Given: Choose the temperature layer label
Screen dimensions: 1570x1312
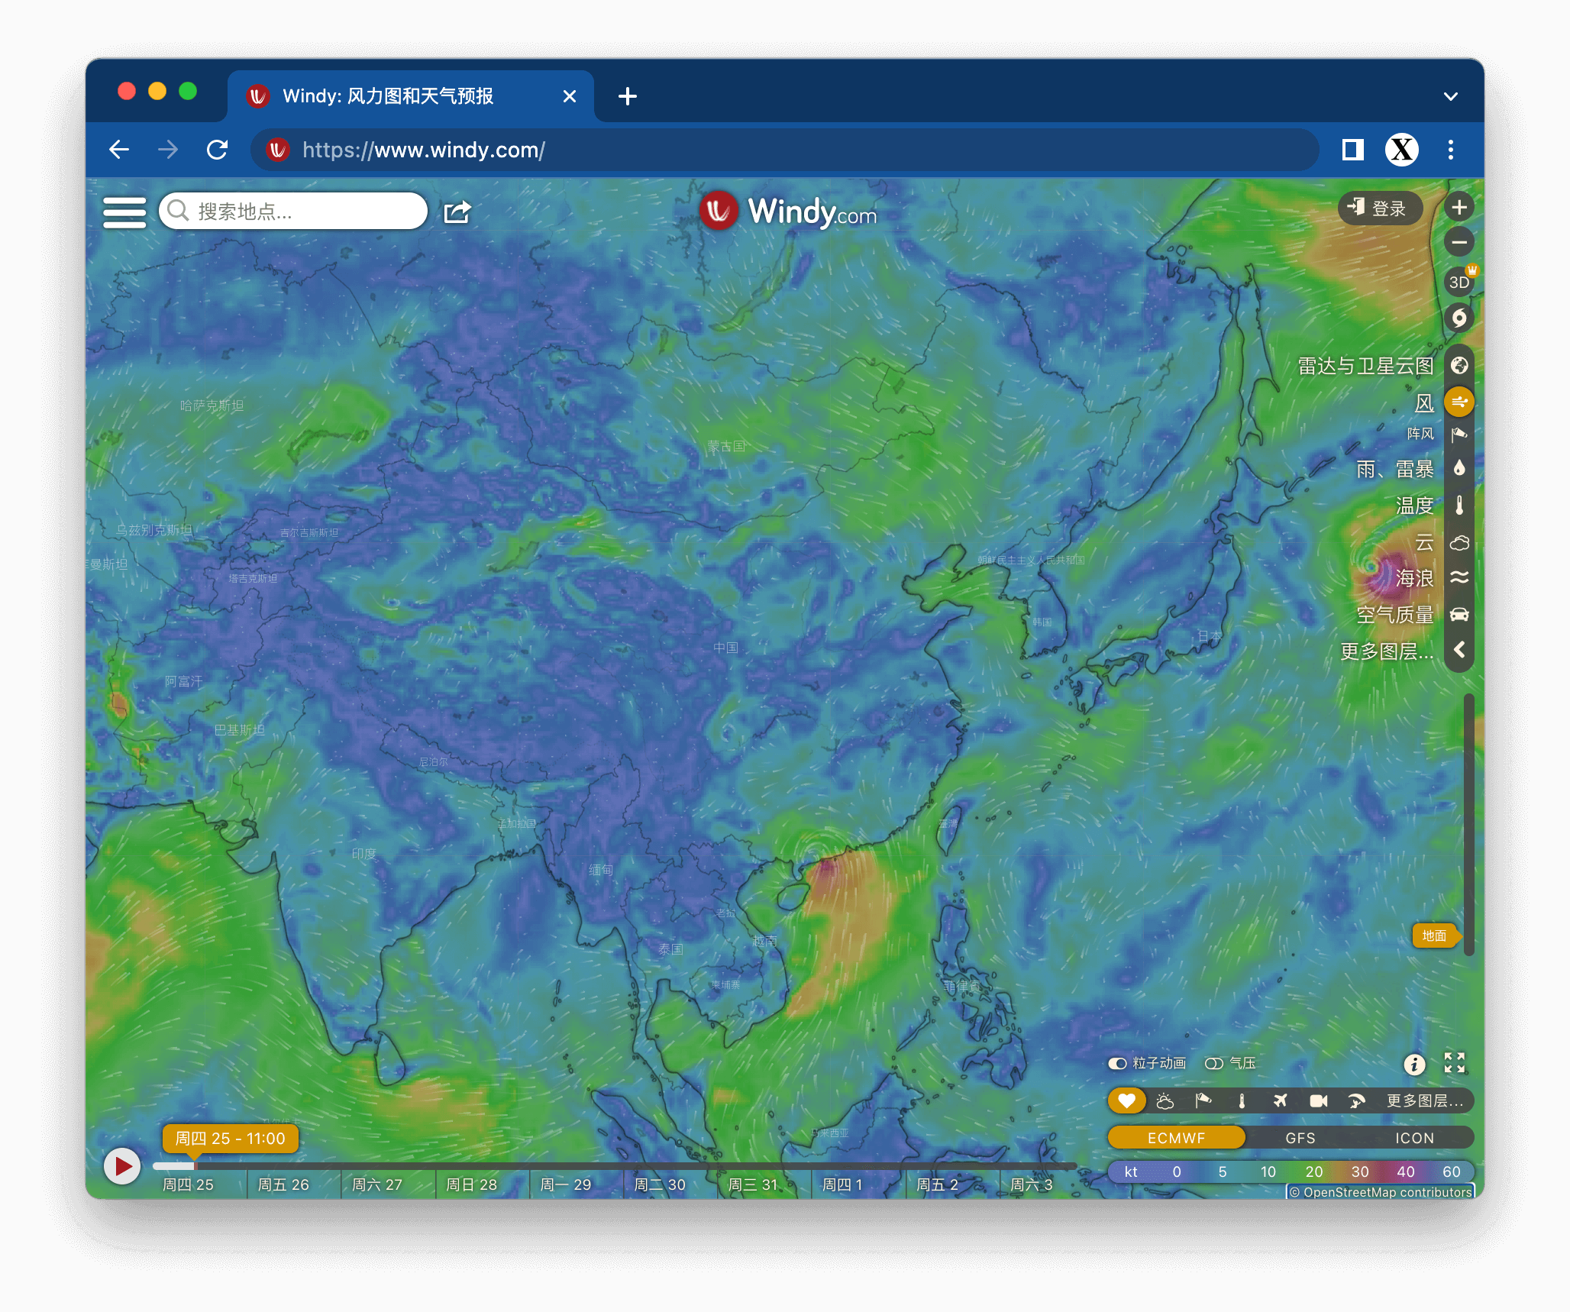Looking at the screenshot, I should click(1415, 506).
